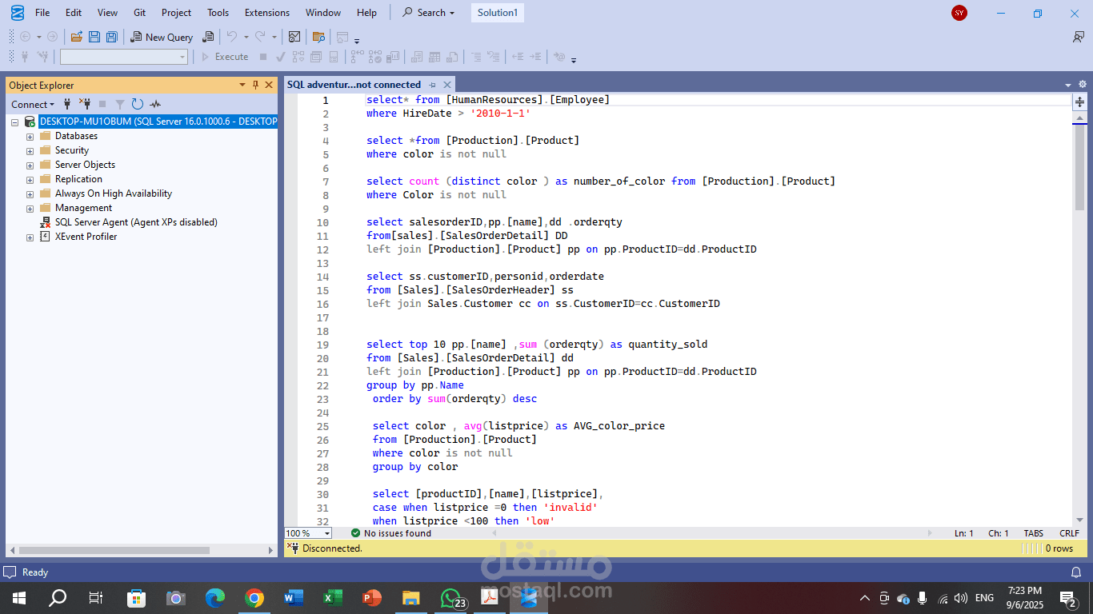
Task: Expand the Security node
Action: (x=30, y=150)
